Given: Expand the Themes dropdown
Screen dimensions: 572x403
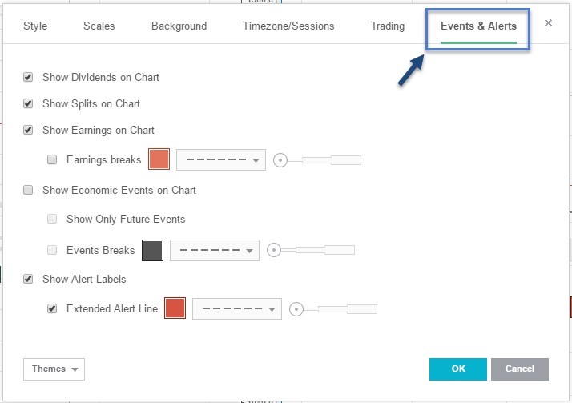Looking at the screenshot, I should [54, 369].
